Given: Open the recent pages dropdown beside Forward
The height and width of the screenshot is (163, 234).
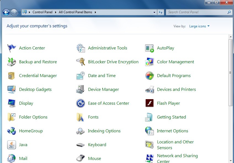Looking at the screenshot, I should pos(19,12).
